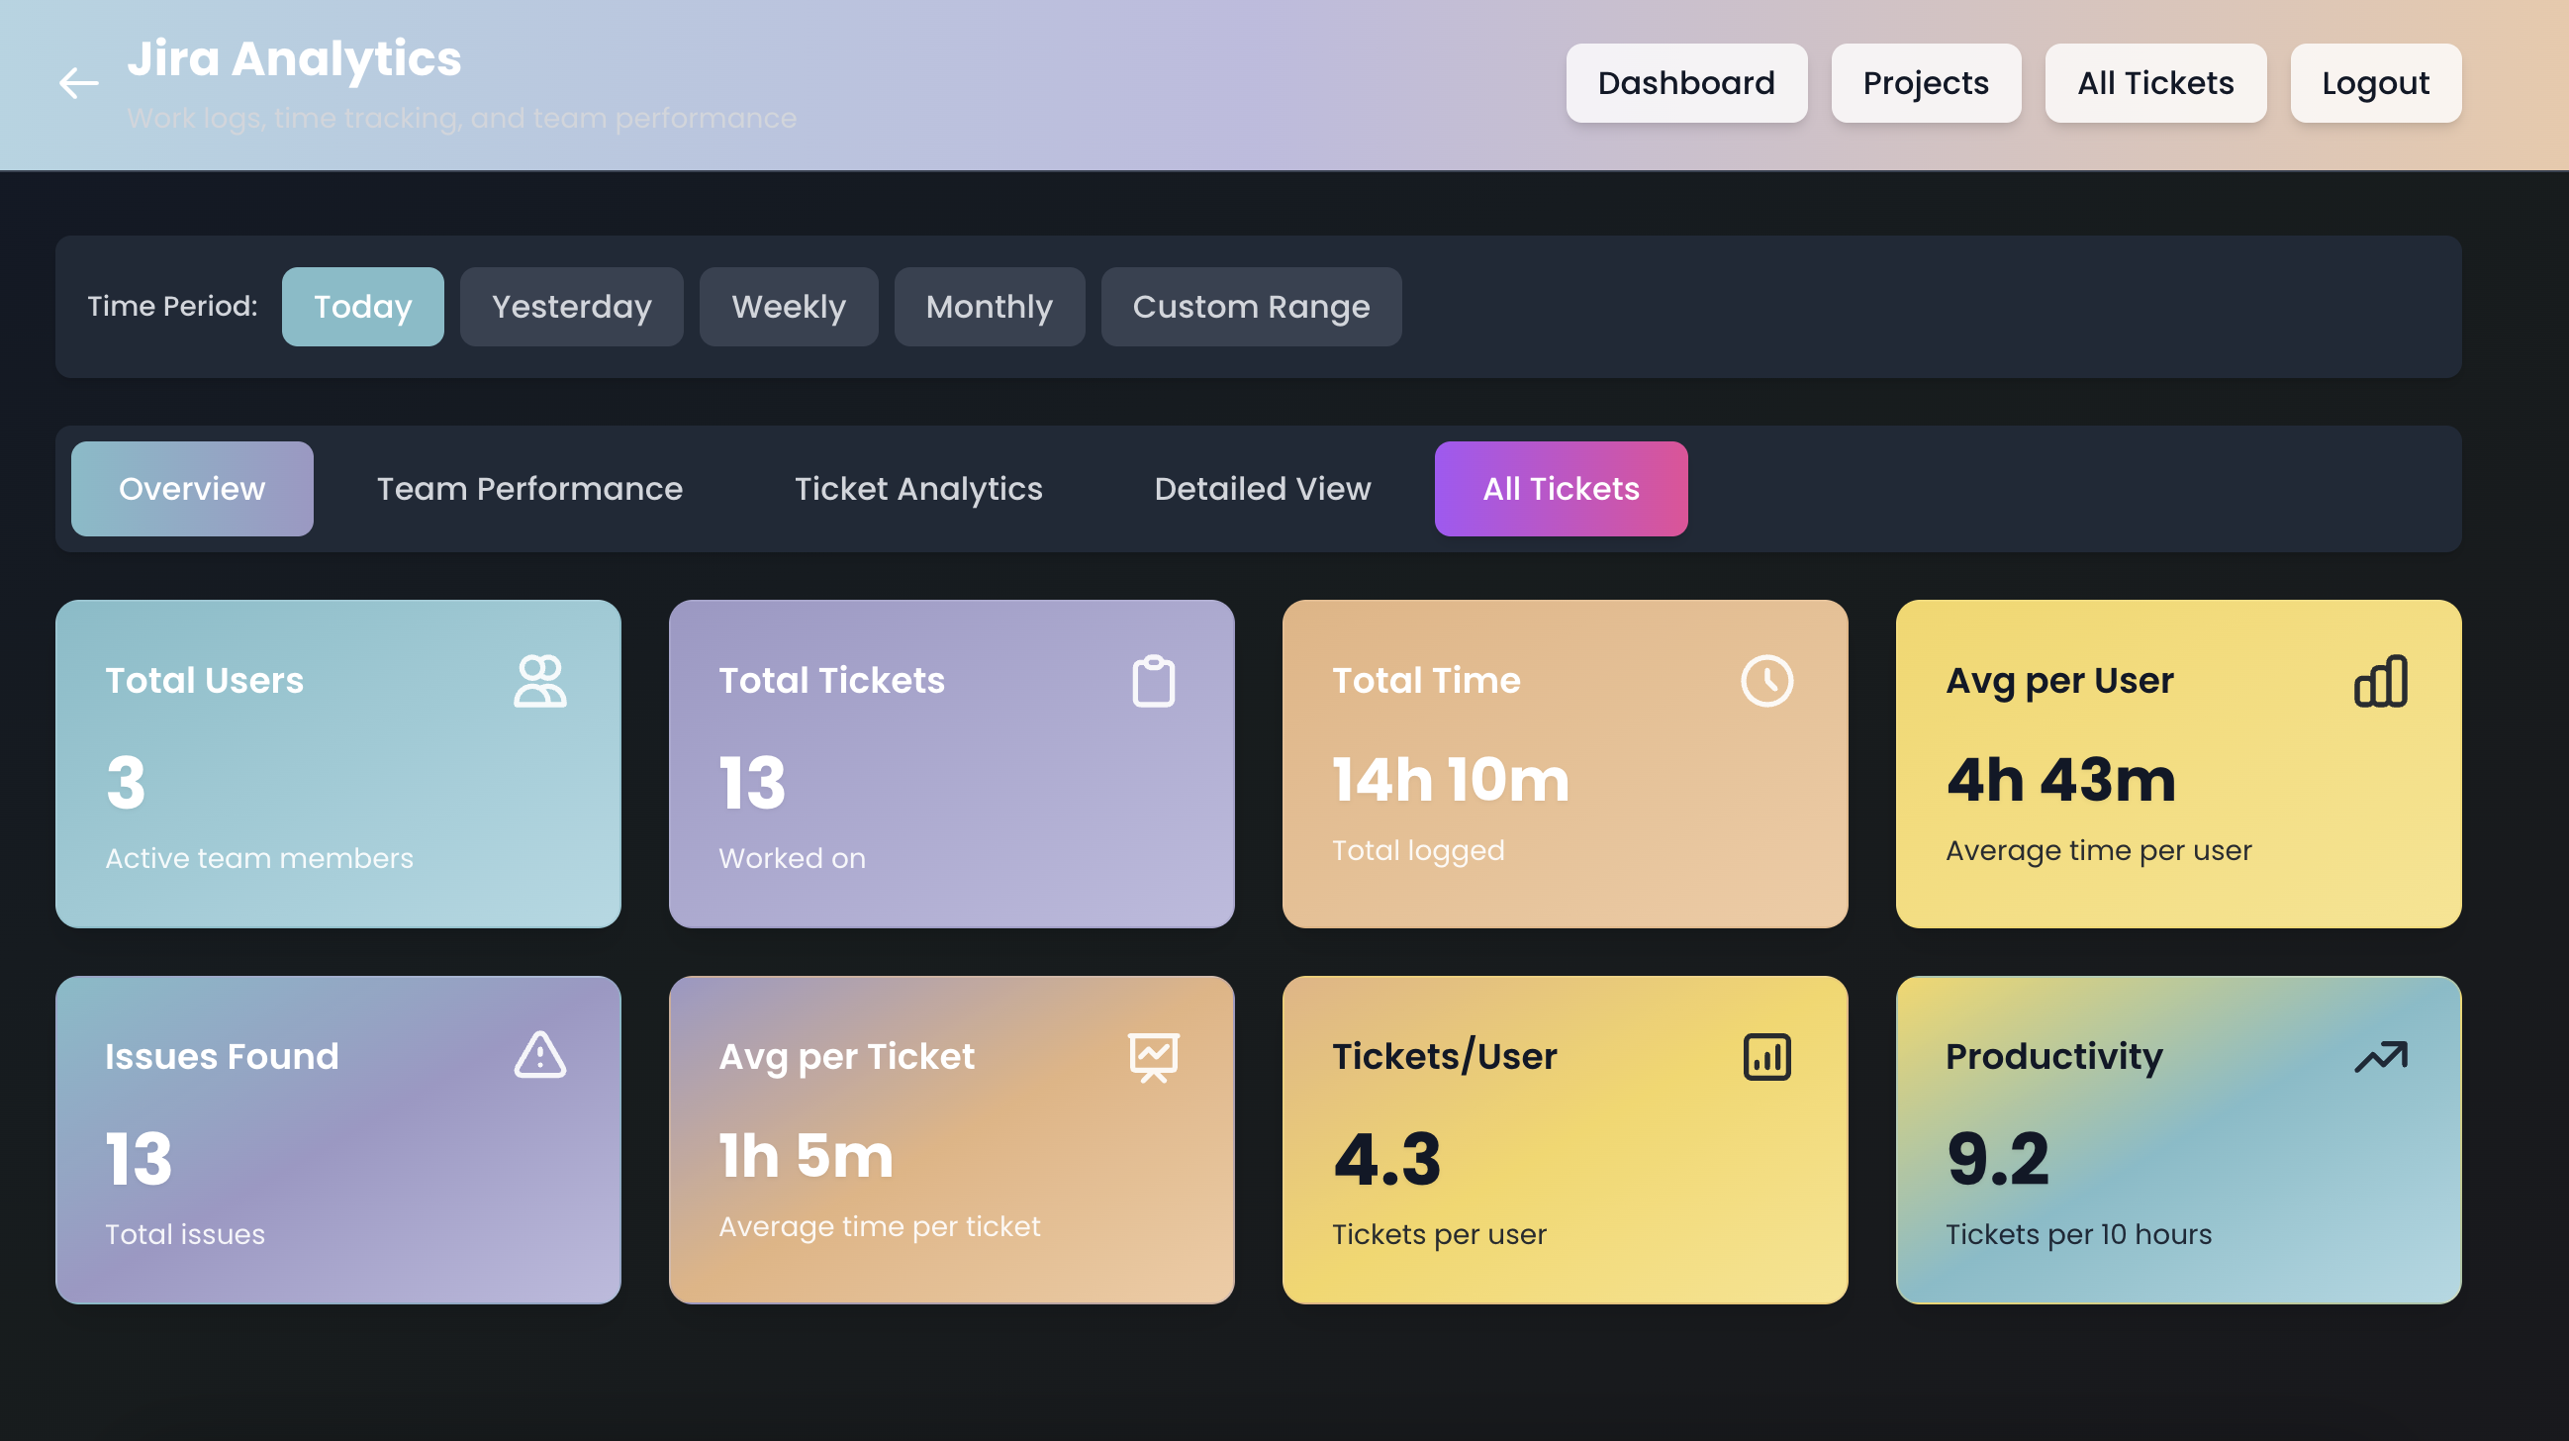Viewport: 2569px width, 1441px height.
Task: Switch to the Team Performance tab
Action: 529,489
